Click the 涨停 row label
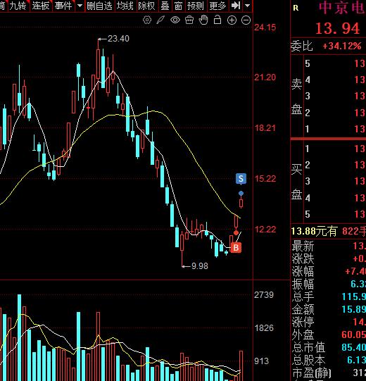366x381 pixels. tap(303, 322)
